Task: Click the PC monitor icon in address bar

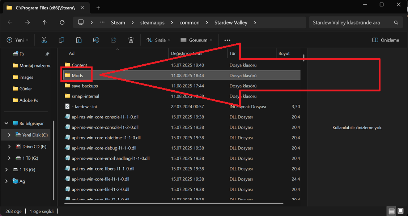Action: (x=81, y=23)
